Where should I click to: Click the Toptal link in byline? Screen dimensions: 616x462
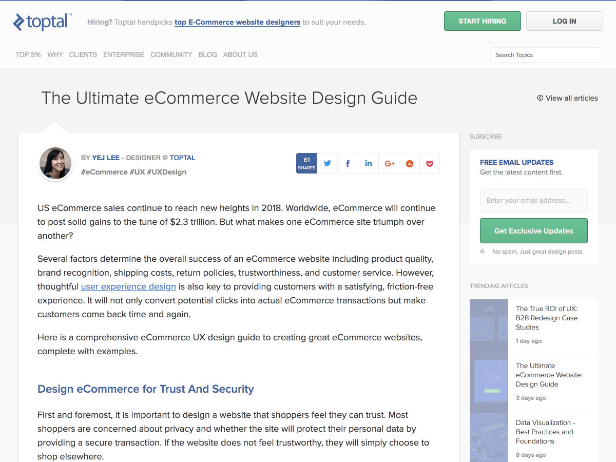pos(183,158)
